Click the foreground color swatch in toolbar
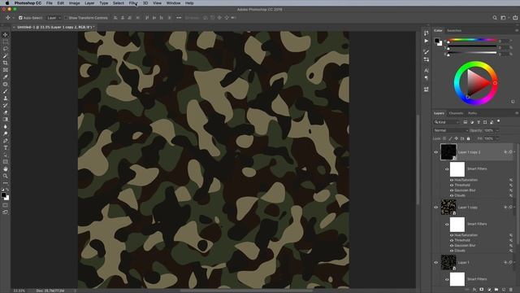The image size is (520, 293). point(3,195)
